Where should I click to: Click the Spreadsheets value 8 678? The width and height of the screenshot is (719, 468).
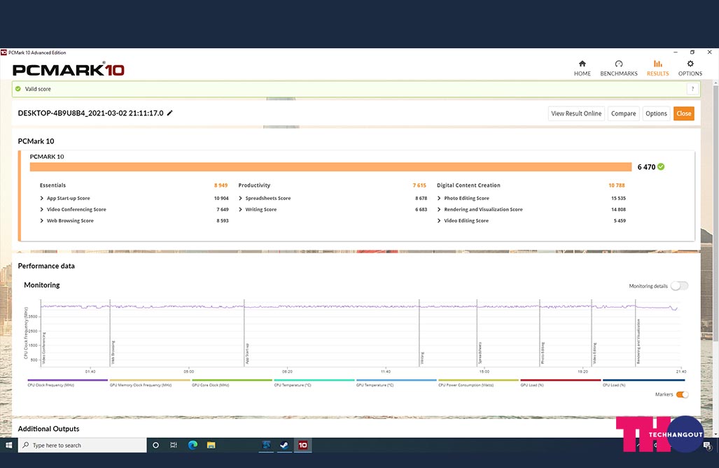coord(421,198)
